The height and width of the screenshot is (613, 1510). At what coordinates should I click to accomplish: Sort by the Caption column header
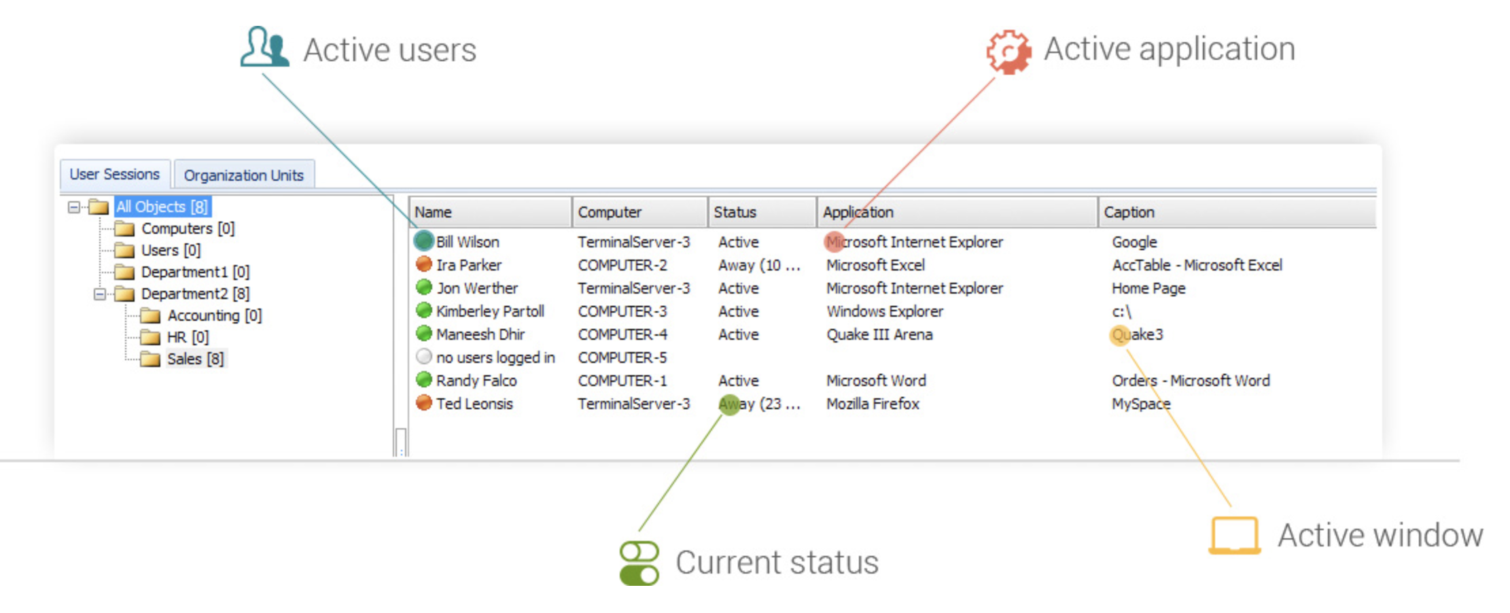coord(1237,212)
